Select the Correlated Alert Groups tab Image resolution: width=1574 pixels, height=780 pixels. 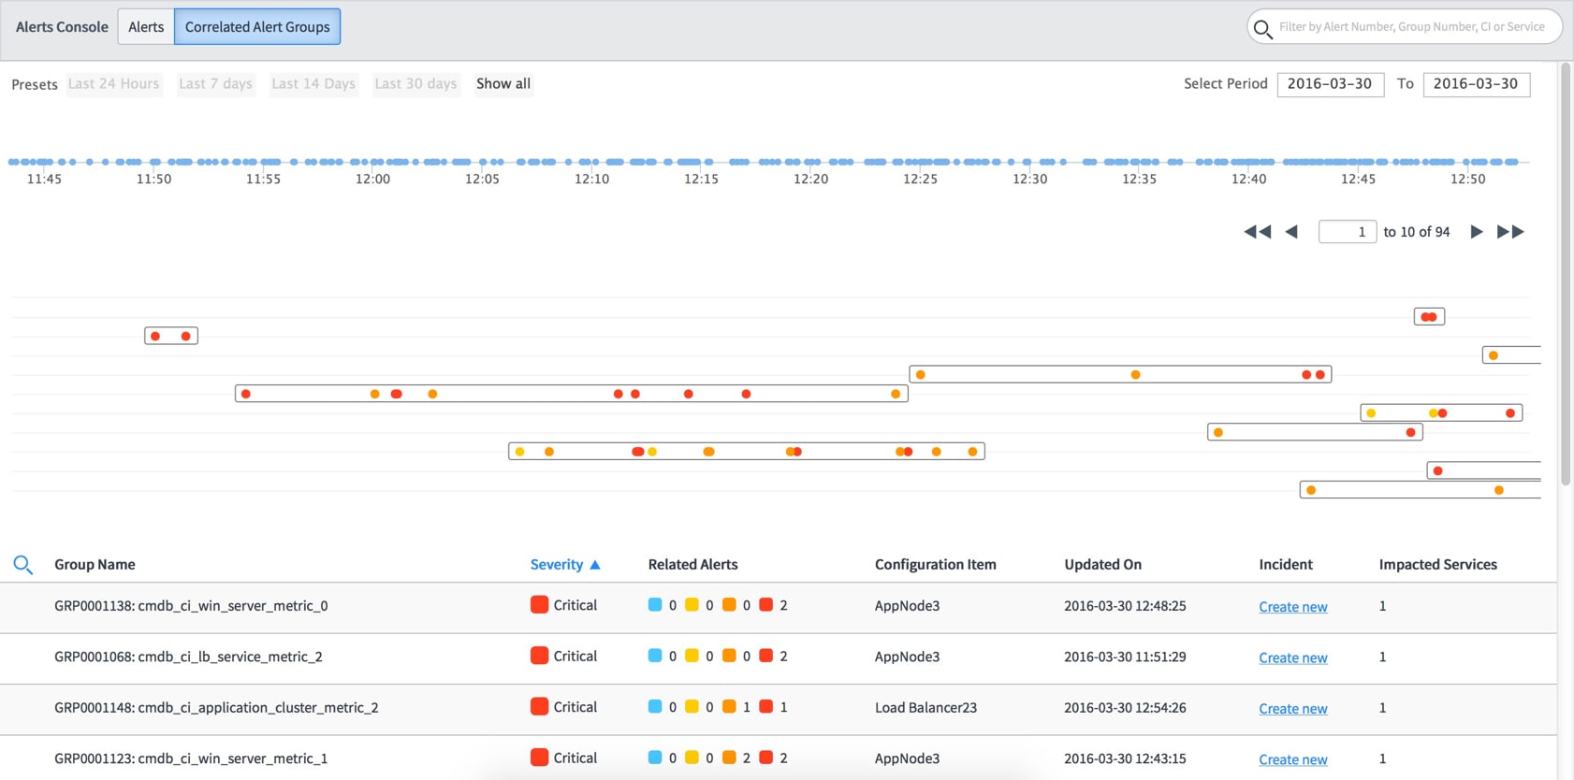257,27
